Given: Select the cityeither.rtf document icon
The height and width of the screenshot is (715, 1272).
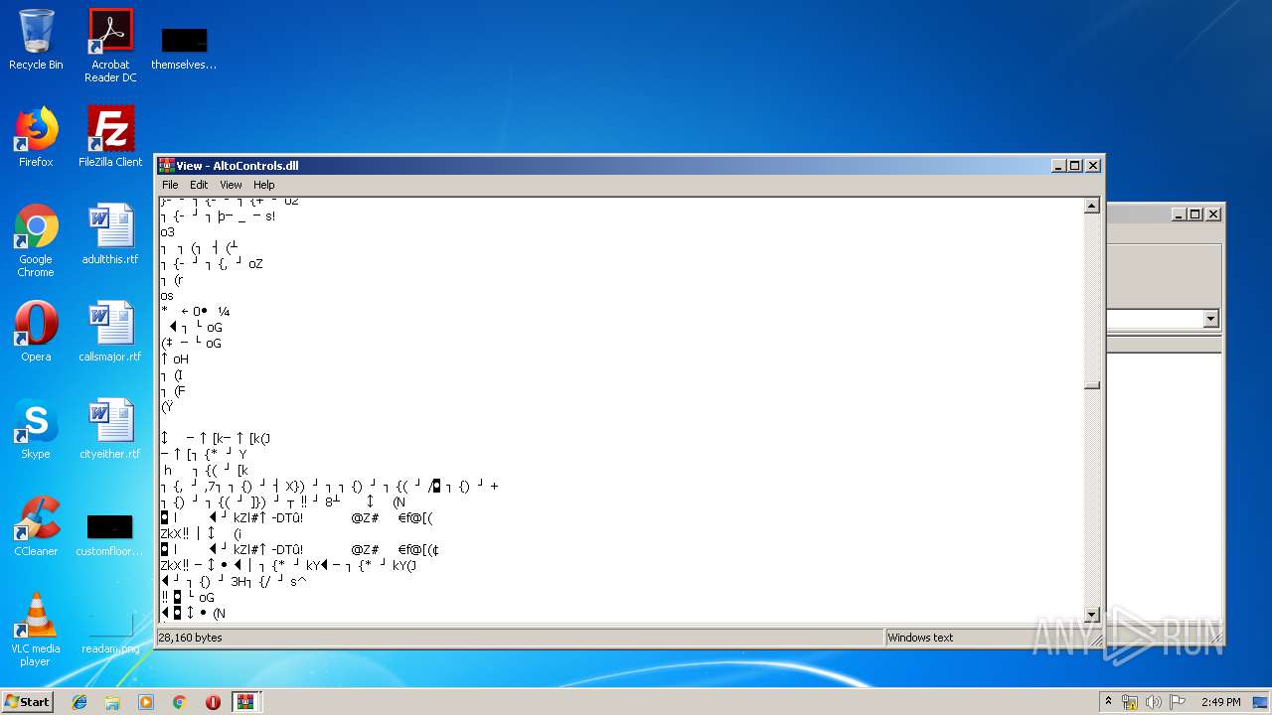Looking at the screenshot, I should coord(110,429).
